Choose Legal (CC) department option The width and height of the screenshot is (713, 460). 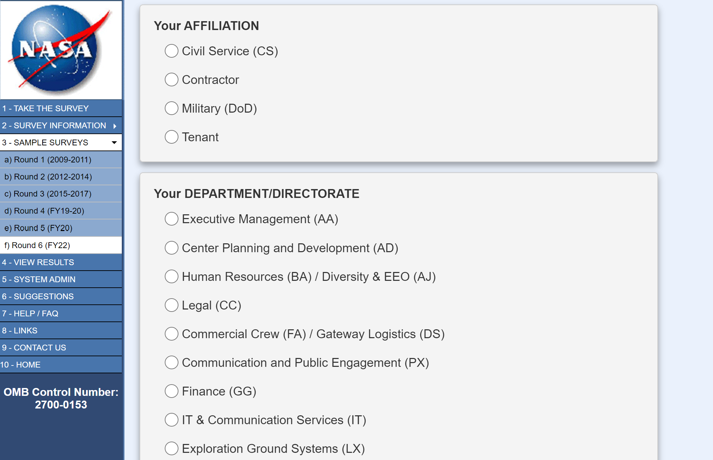coord(172,305)
